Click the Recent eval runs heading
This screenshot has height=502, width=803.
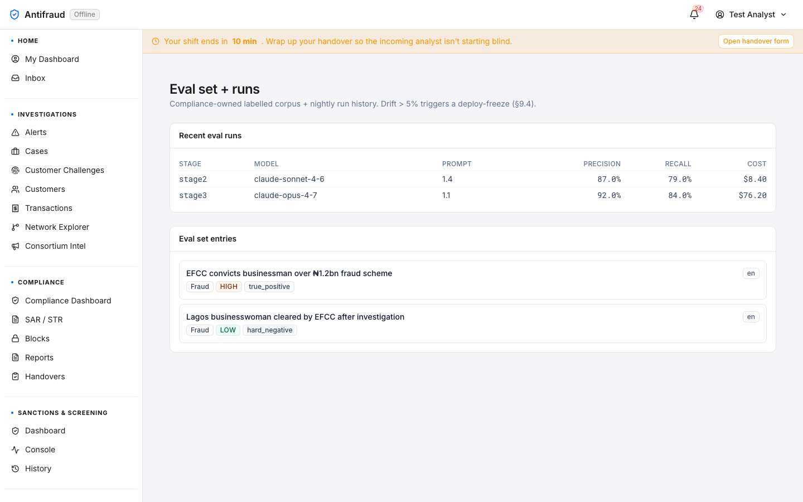(x=210, y=136)
